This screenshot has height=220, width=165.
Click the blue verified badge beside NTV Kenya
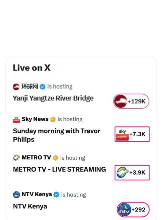coord(56,195)
